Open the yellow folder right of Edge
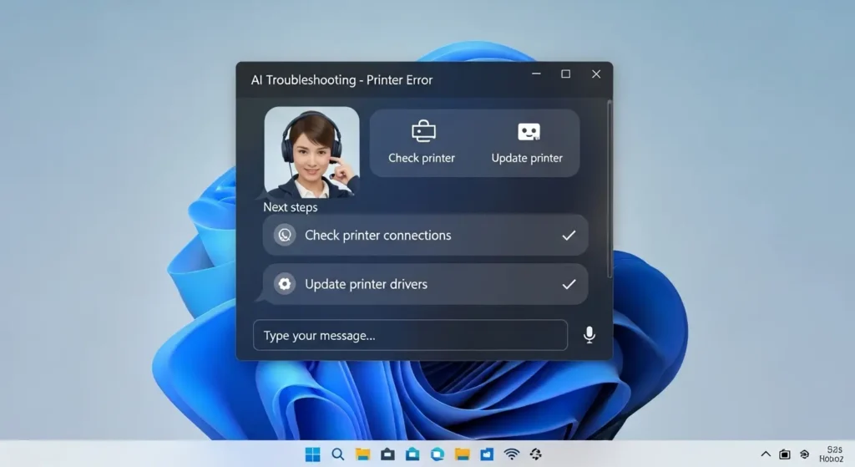Image resolution: width=855 pixels, height=467 pixels. 462,454
